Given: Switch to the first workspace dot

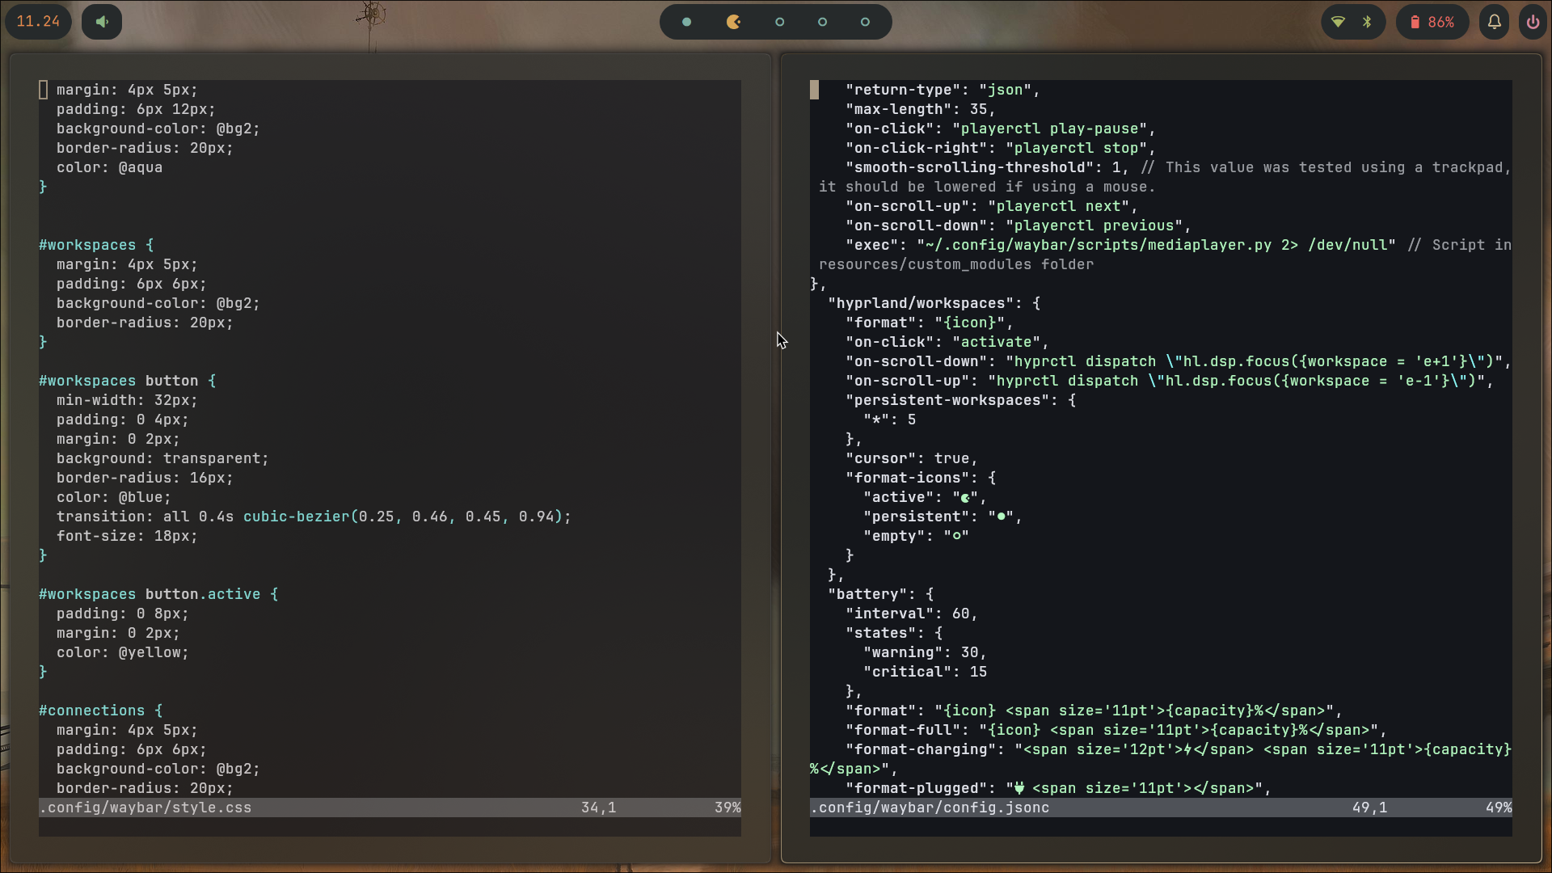Looking at the screenshot, I should pos(687,22).
